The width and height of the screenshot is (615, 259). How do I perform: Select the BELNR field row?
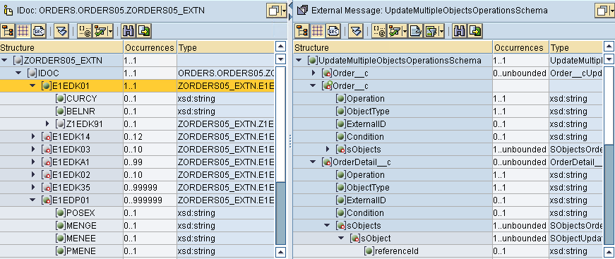coord(137,112)
